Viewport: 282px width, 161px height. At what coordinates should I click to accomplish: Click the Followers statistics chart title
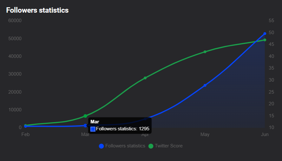coord(37,10)
